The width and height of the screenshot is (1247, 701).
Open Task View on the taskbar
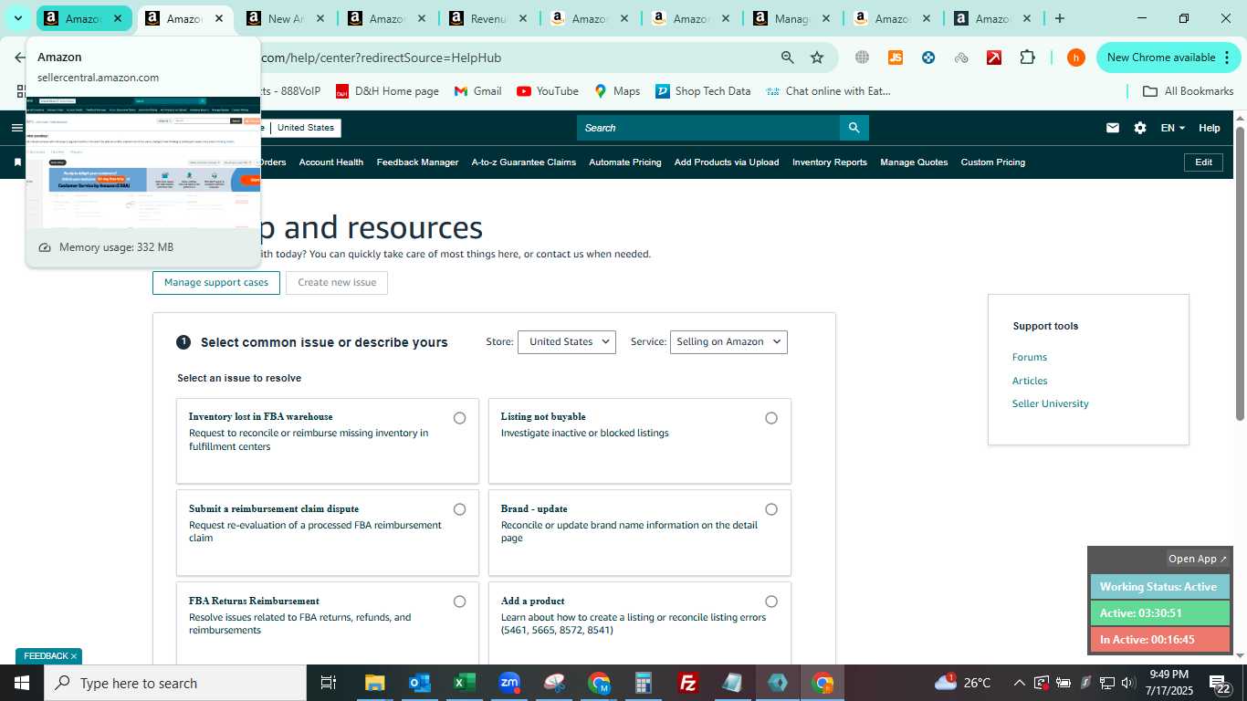click(x=329, y=683)
